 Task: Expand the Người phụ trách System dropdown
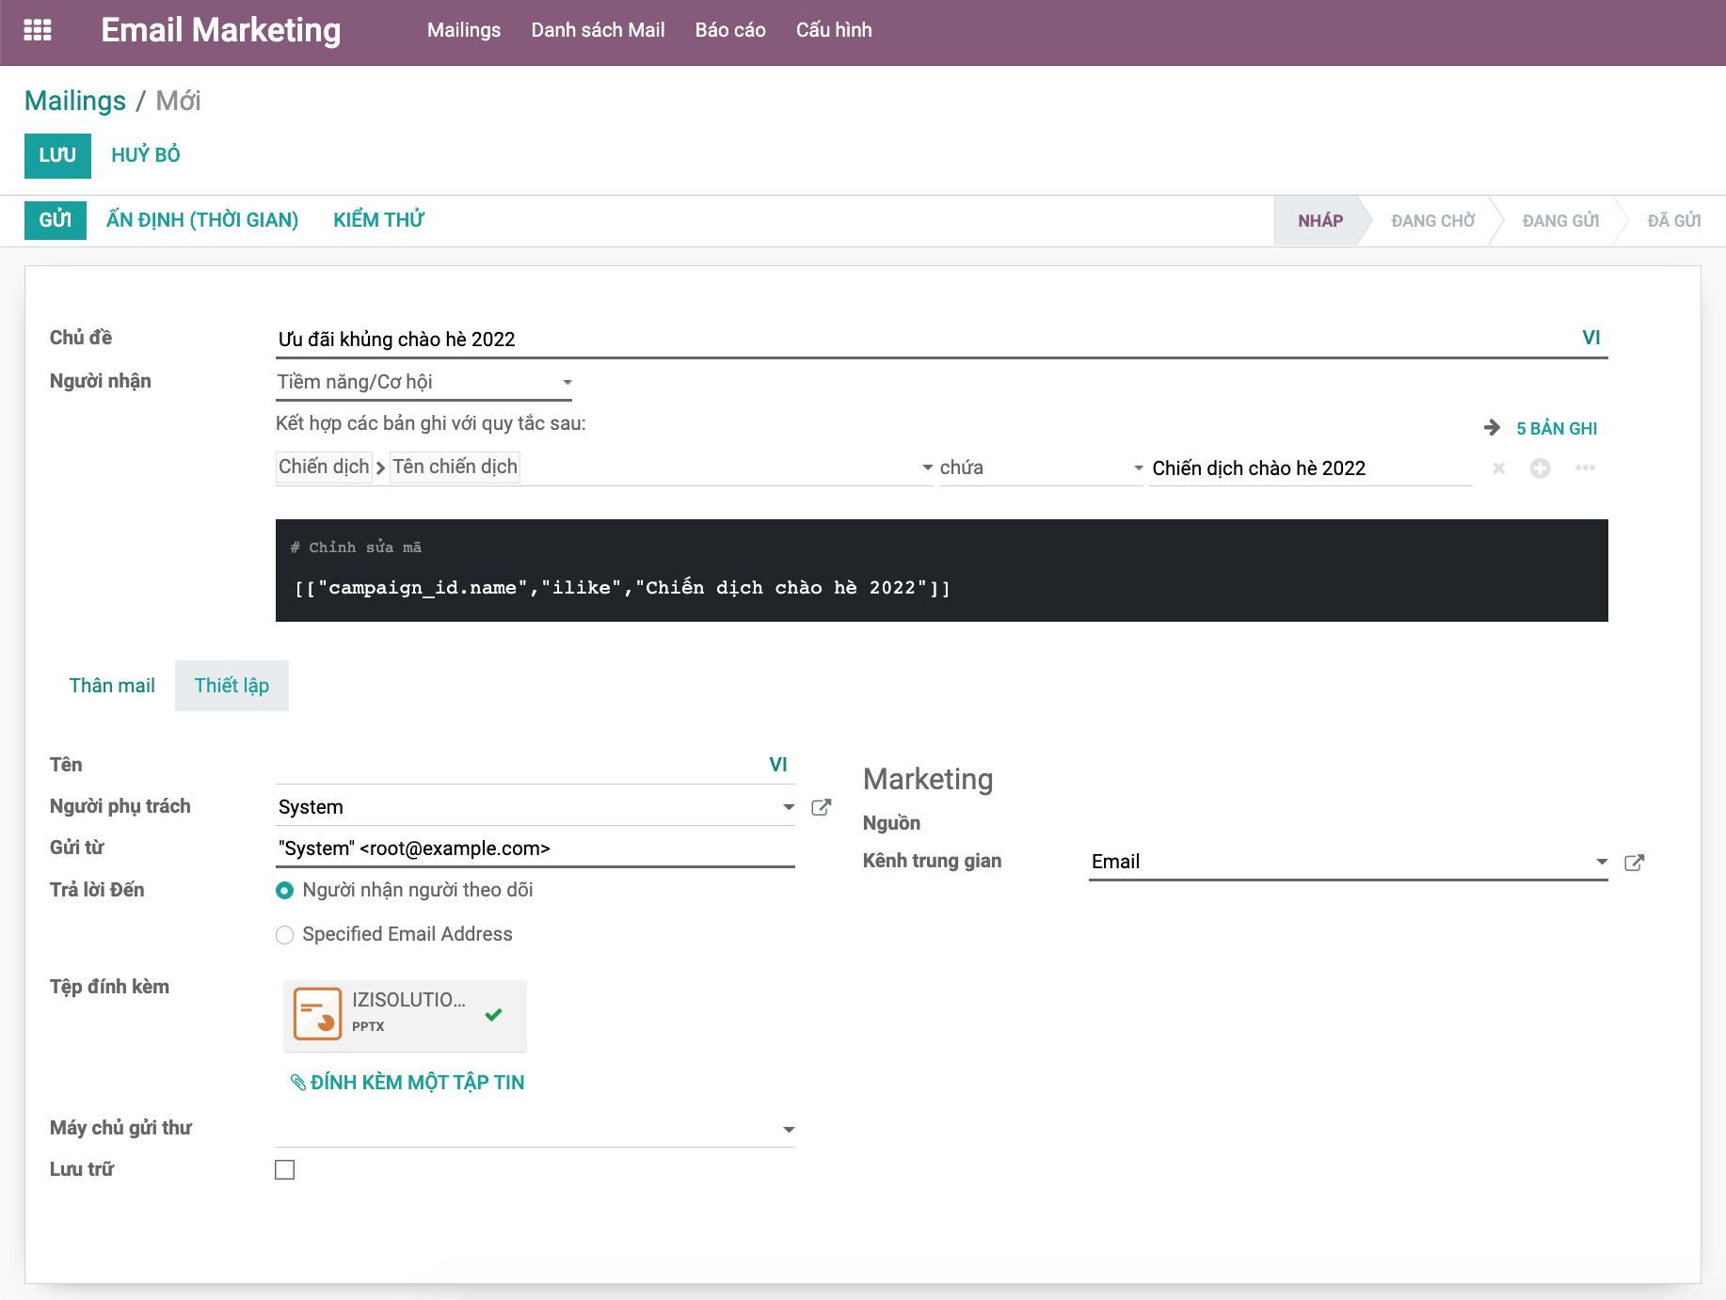[x=789, y=807]
